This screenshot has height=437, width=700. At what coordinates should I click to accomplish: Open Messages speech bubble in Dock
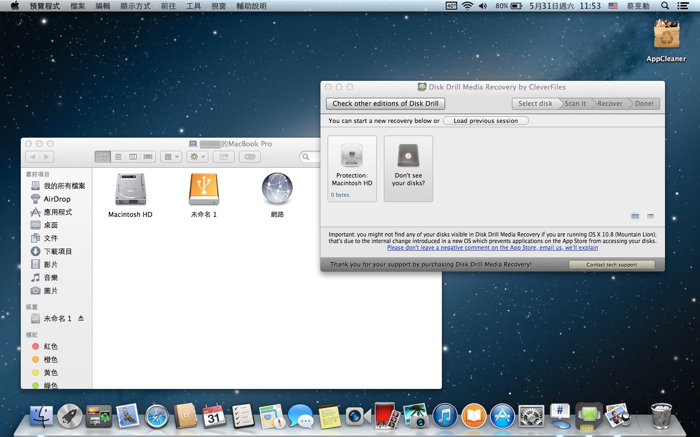click(301, 417)
